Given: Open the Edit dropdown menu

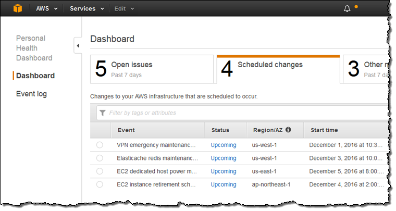Looking at the screenshot, I should [x=124, y=9].
